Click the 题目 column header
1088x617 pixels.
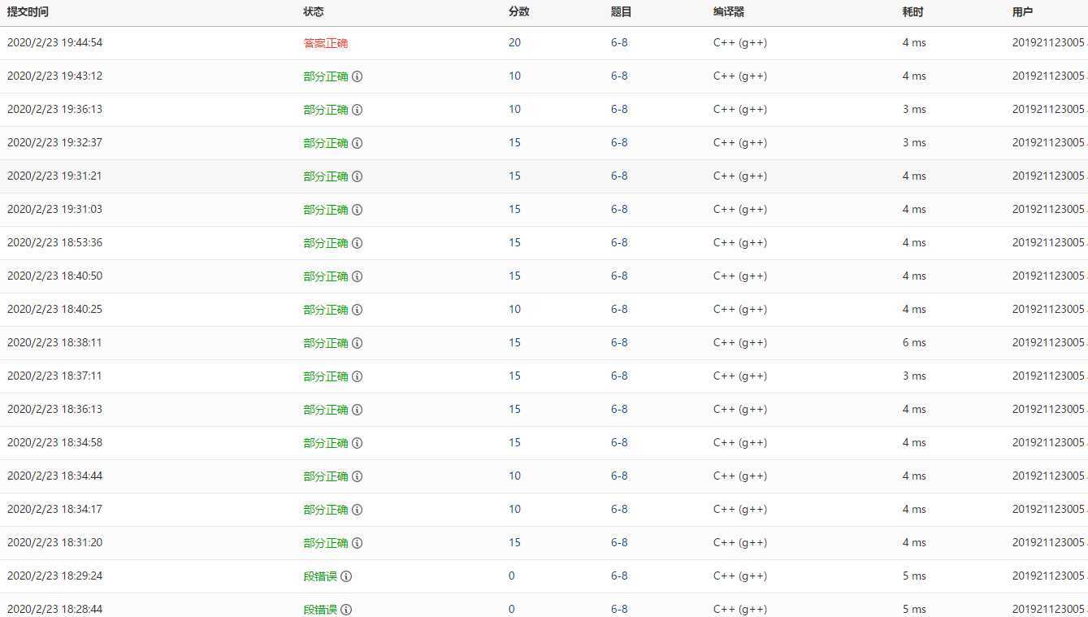[x=622, y=12]
